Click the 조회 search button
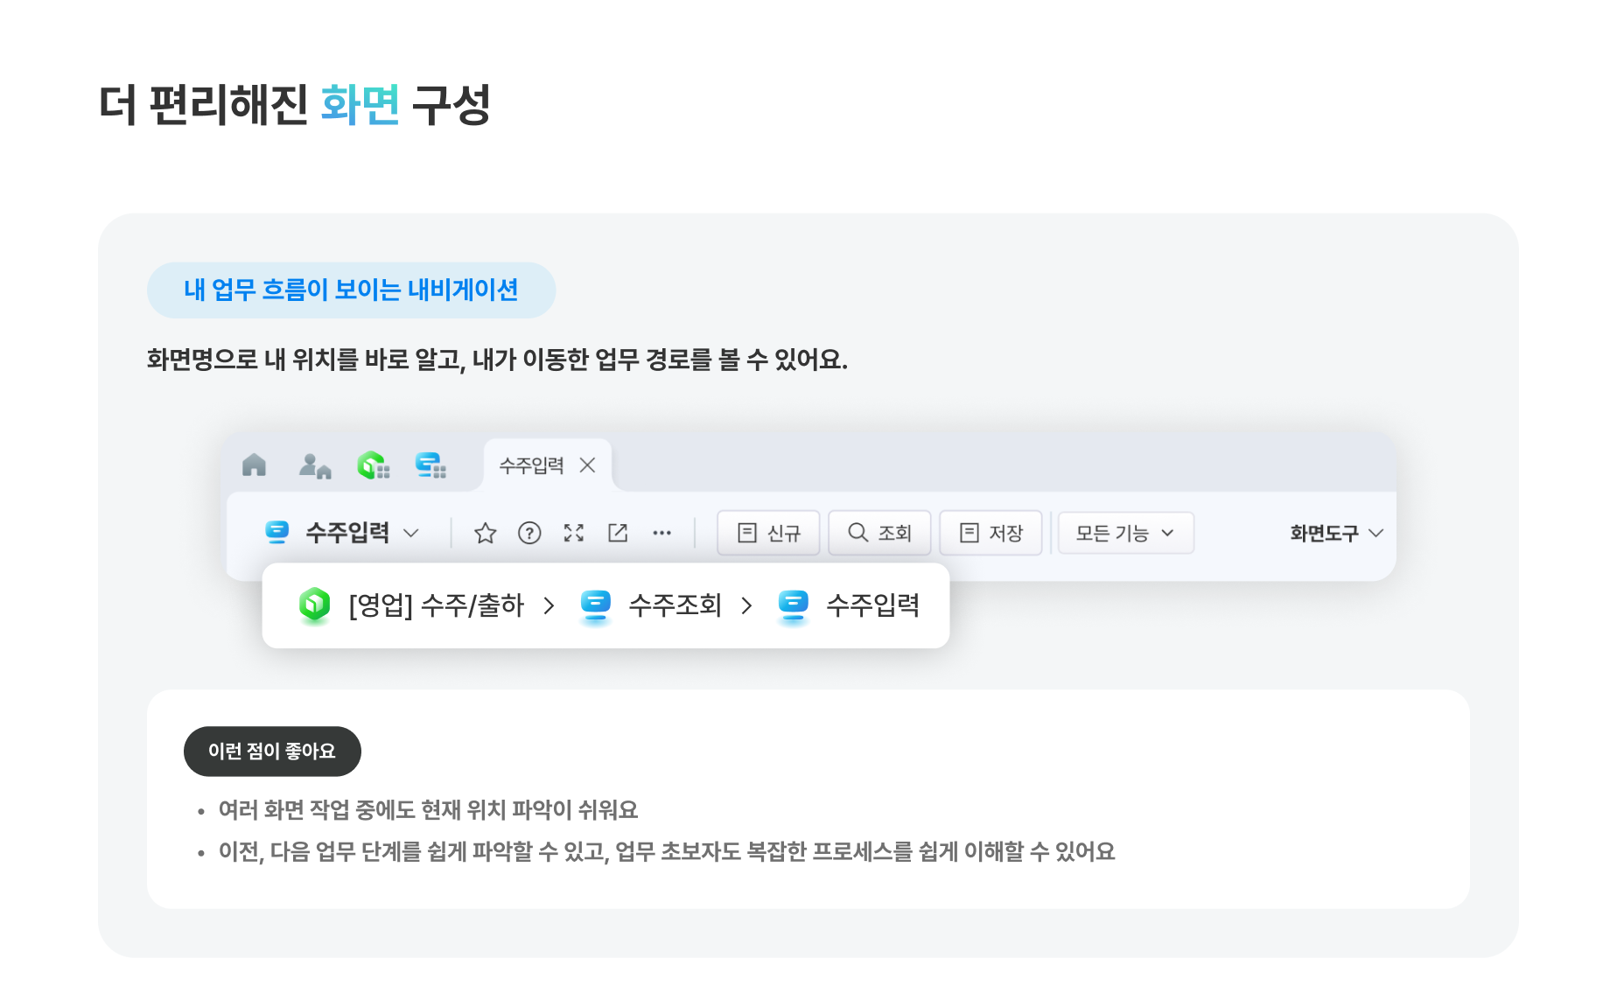 click(879, 533)
